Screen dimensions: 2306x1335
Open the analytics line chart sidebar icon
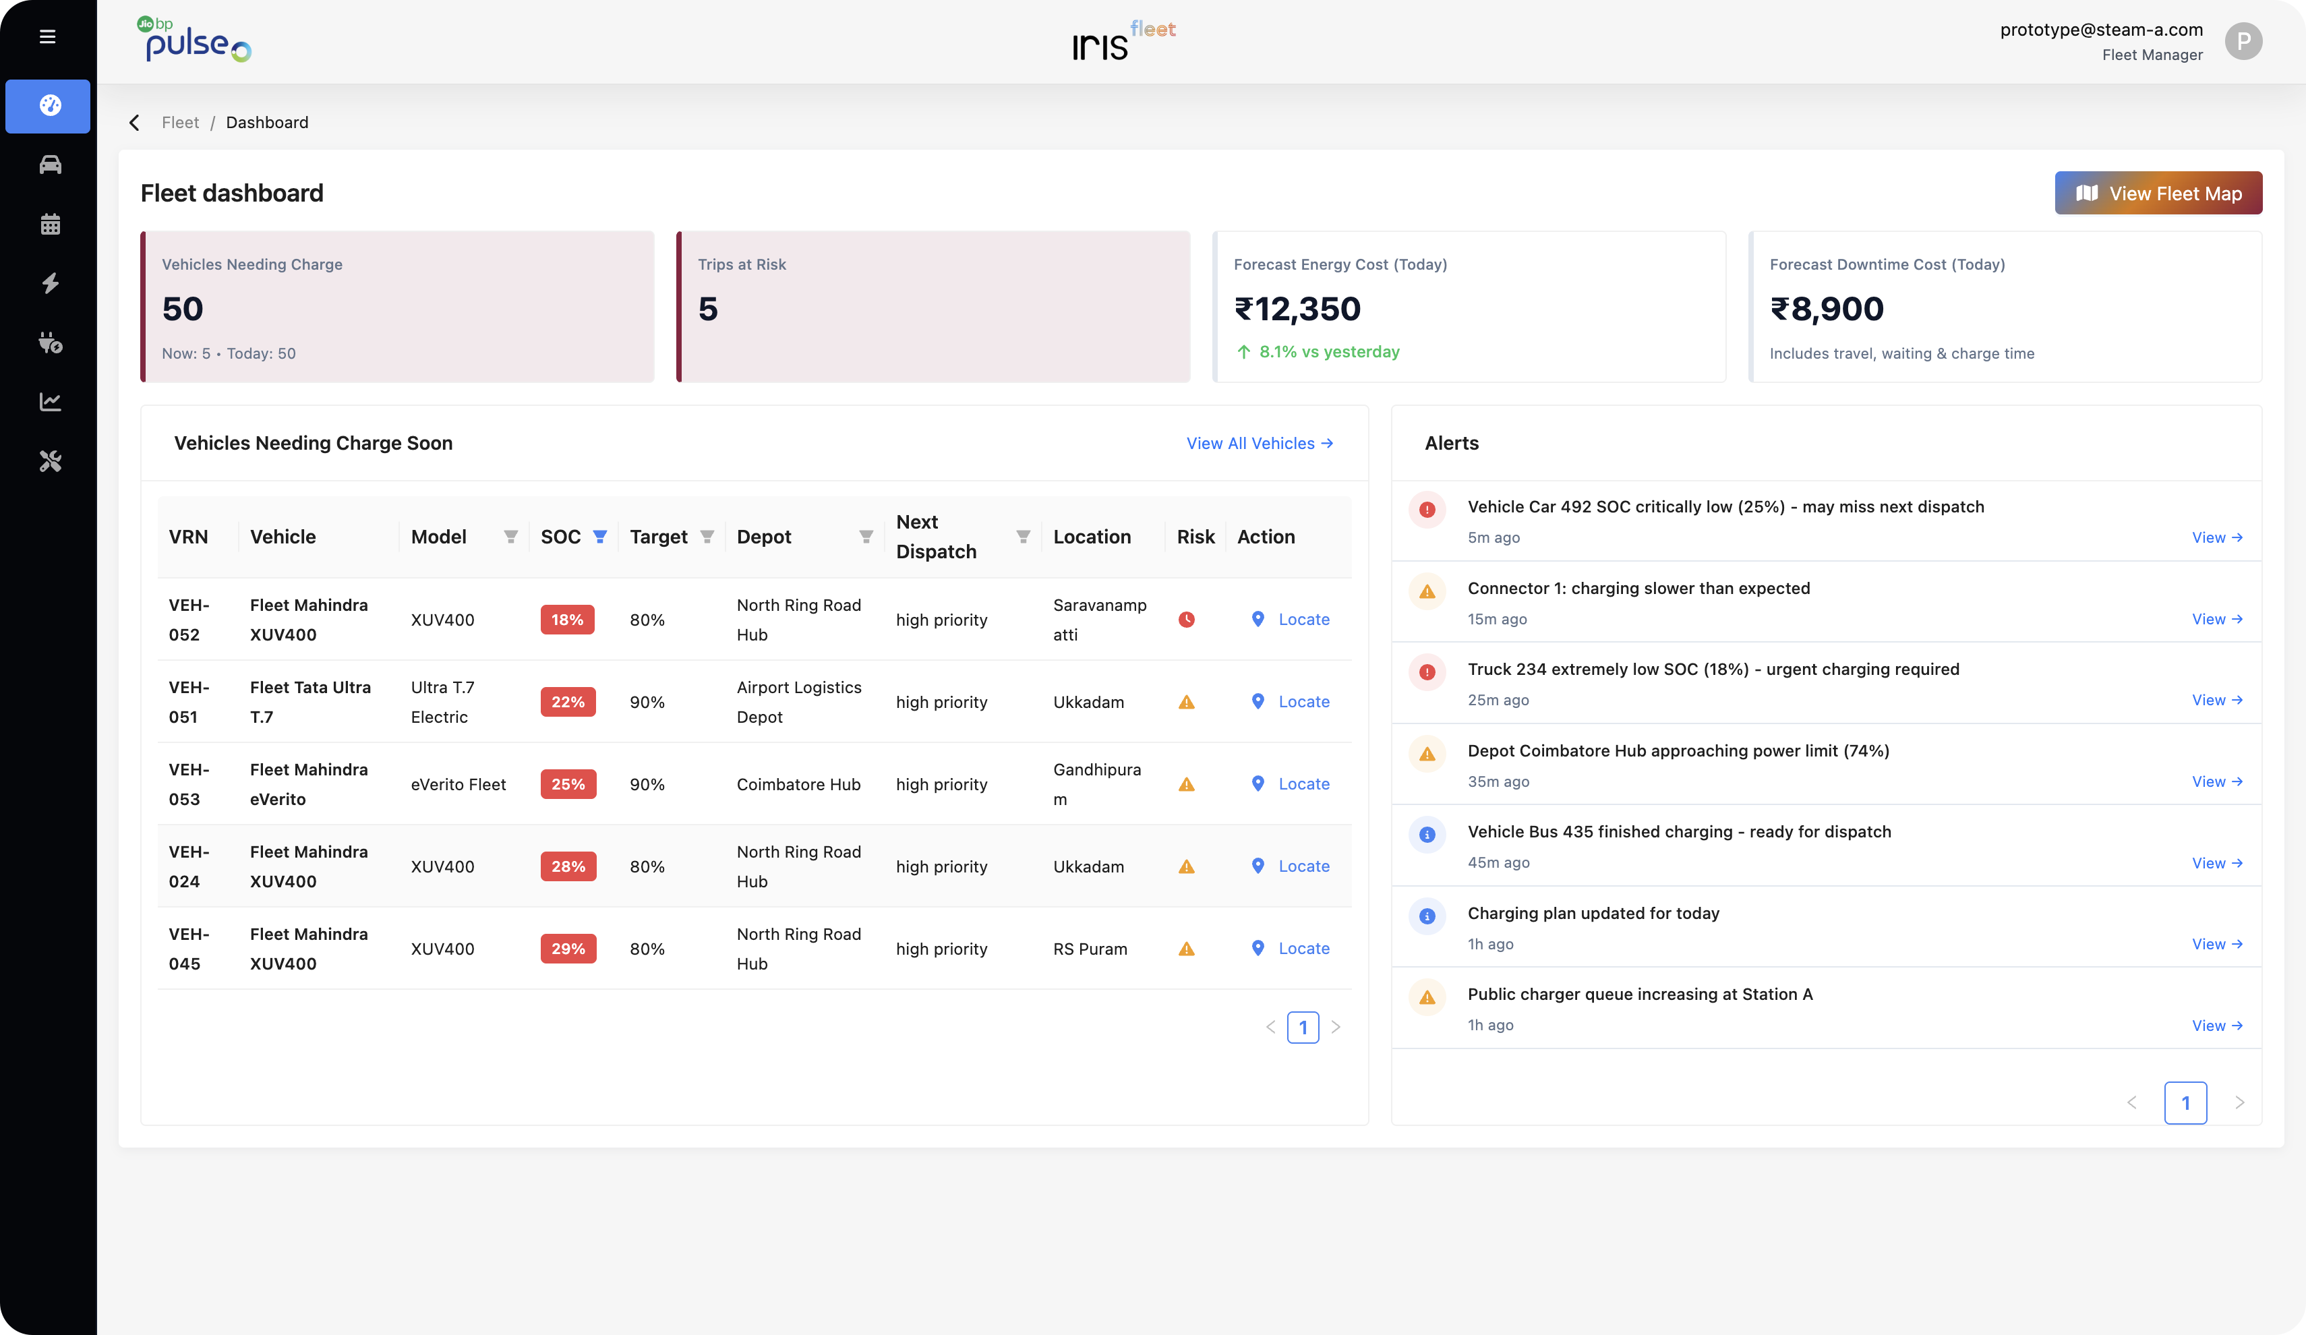49,402
